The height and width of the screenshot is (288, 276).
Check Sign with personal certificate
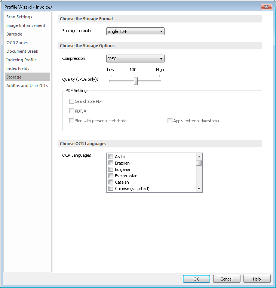[x=71, y=121]
